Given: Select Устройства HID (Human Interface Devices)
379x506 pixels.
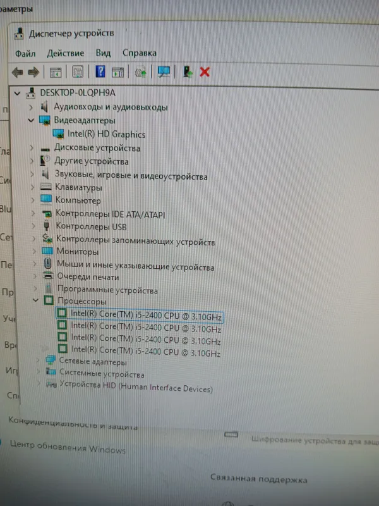Looking at the screenshot, I should point(136,386).
